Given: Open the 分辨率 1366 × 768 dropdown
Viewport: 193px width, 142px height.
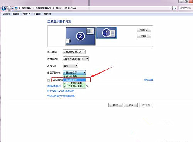Looking at the screenshot, I should (76, 59).
